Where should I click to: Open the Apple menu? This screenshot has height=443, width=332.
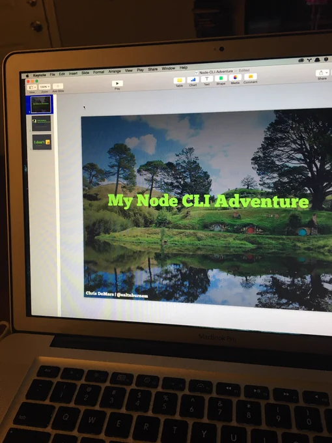(x=27, y=76)
